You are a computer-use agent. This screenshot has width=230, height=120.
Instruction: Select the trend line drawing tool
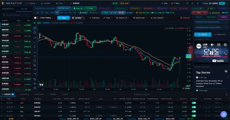(x=35, y=38)
